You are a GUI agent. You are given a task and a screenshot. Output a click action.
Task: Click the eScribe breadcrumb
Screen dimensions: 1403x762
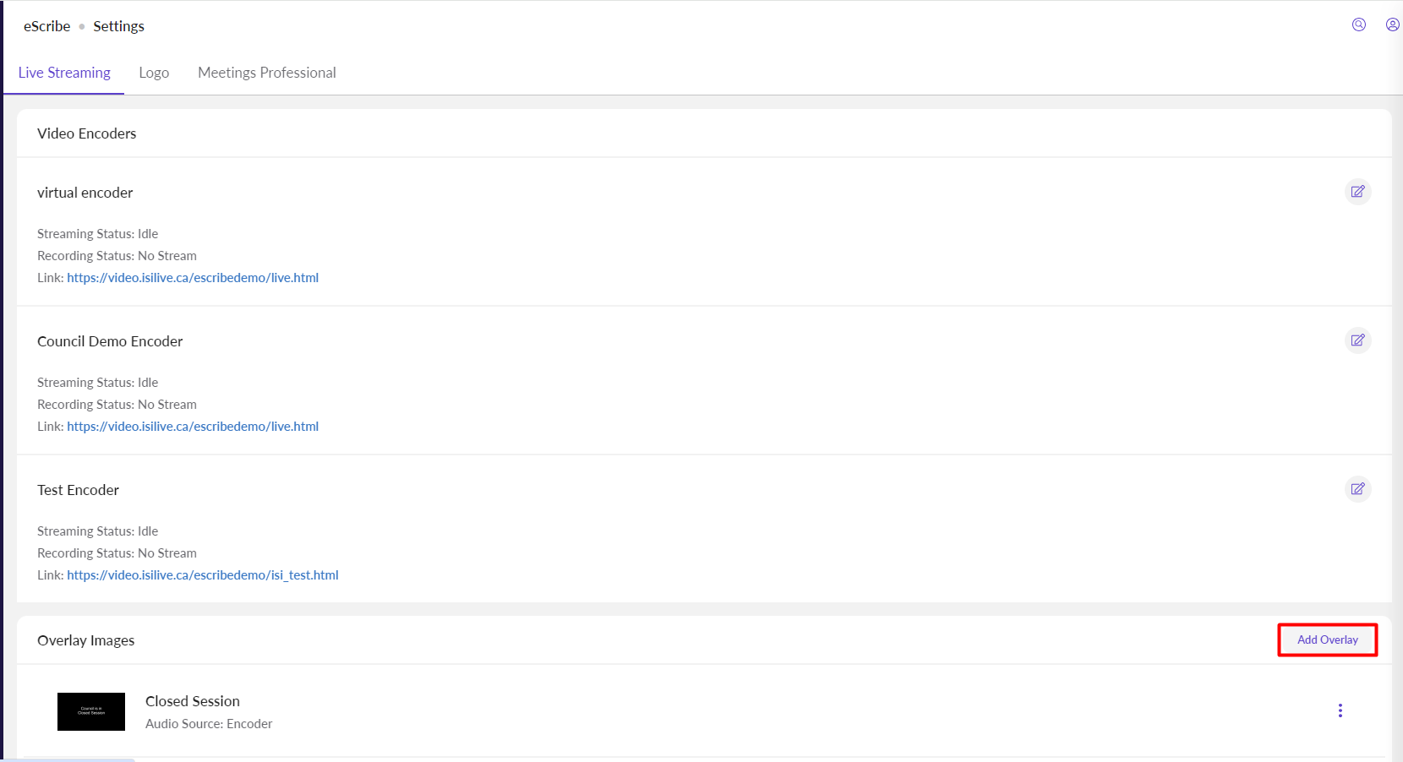(46, 26)
